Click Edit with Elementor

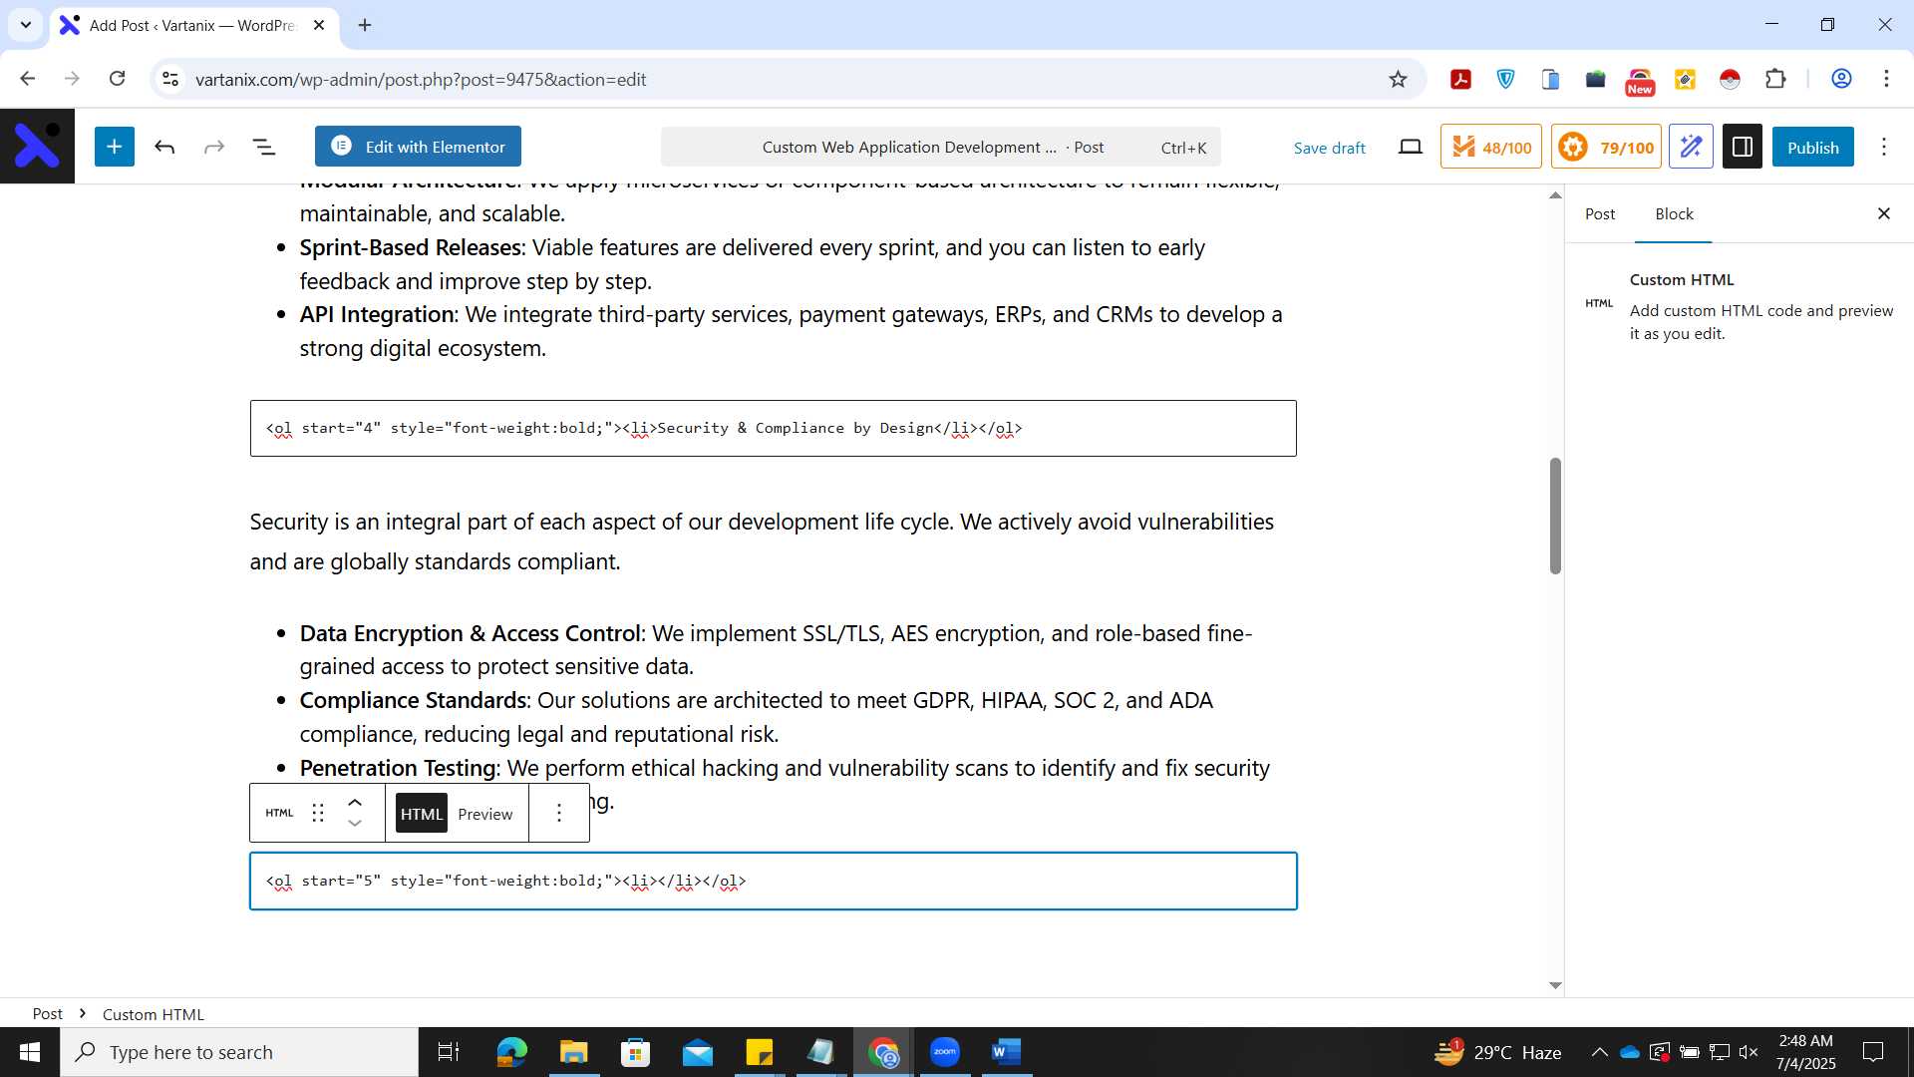pos(418,147)
